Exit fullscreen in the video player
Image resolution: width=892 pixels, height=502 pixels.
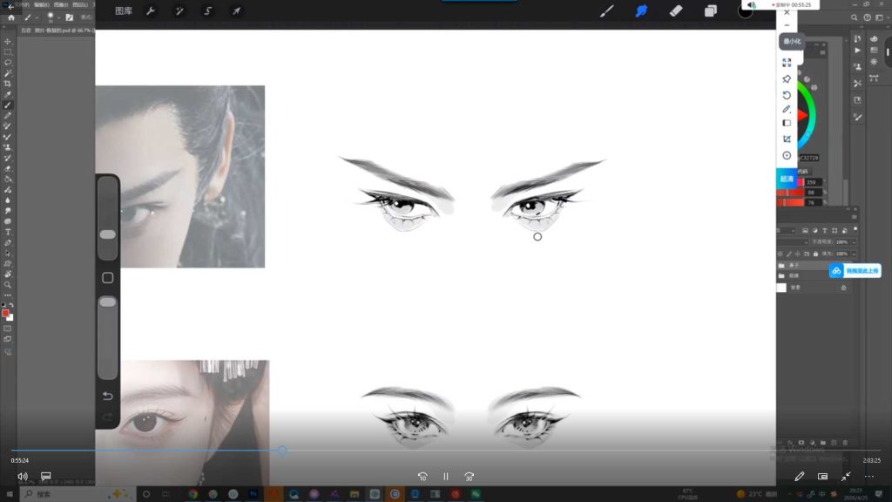[x=846, y=477]
